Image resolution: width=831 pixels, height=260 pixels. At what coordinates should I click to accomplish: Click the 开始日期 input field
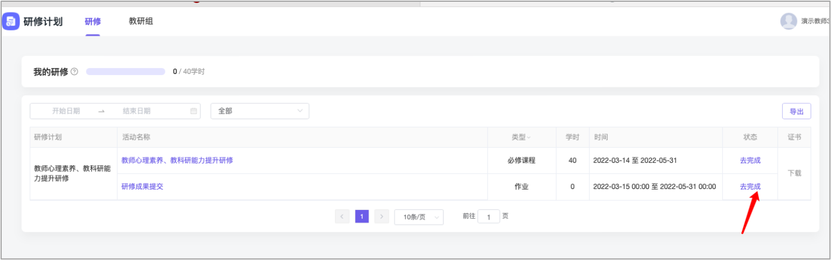click(x=66, y=111)
